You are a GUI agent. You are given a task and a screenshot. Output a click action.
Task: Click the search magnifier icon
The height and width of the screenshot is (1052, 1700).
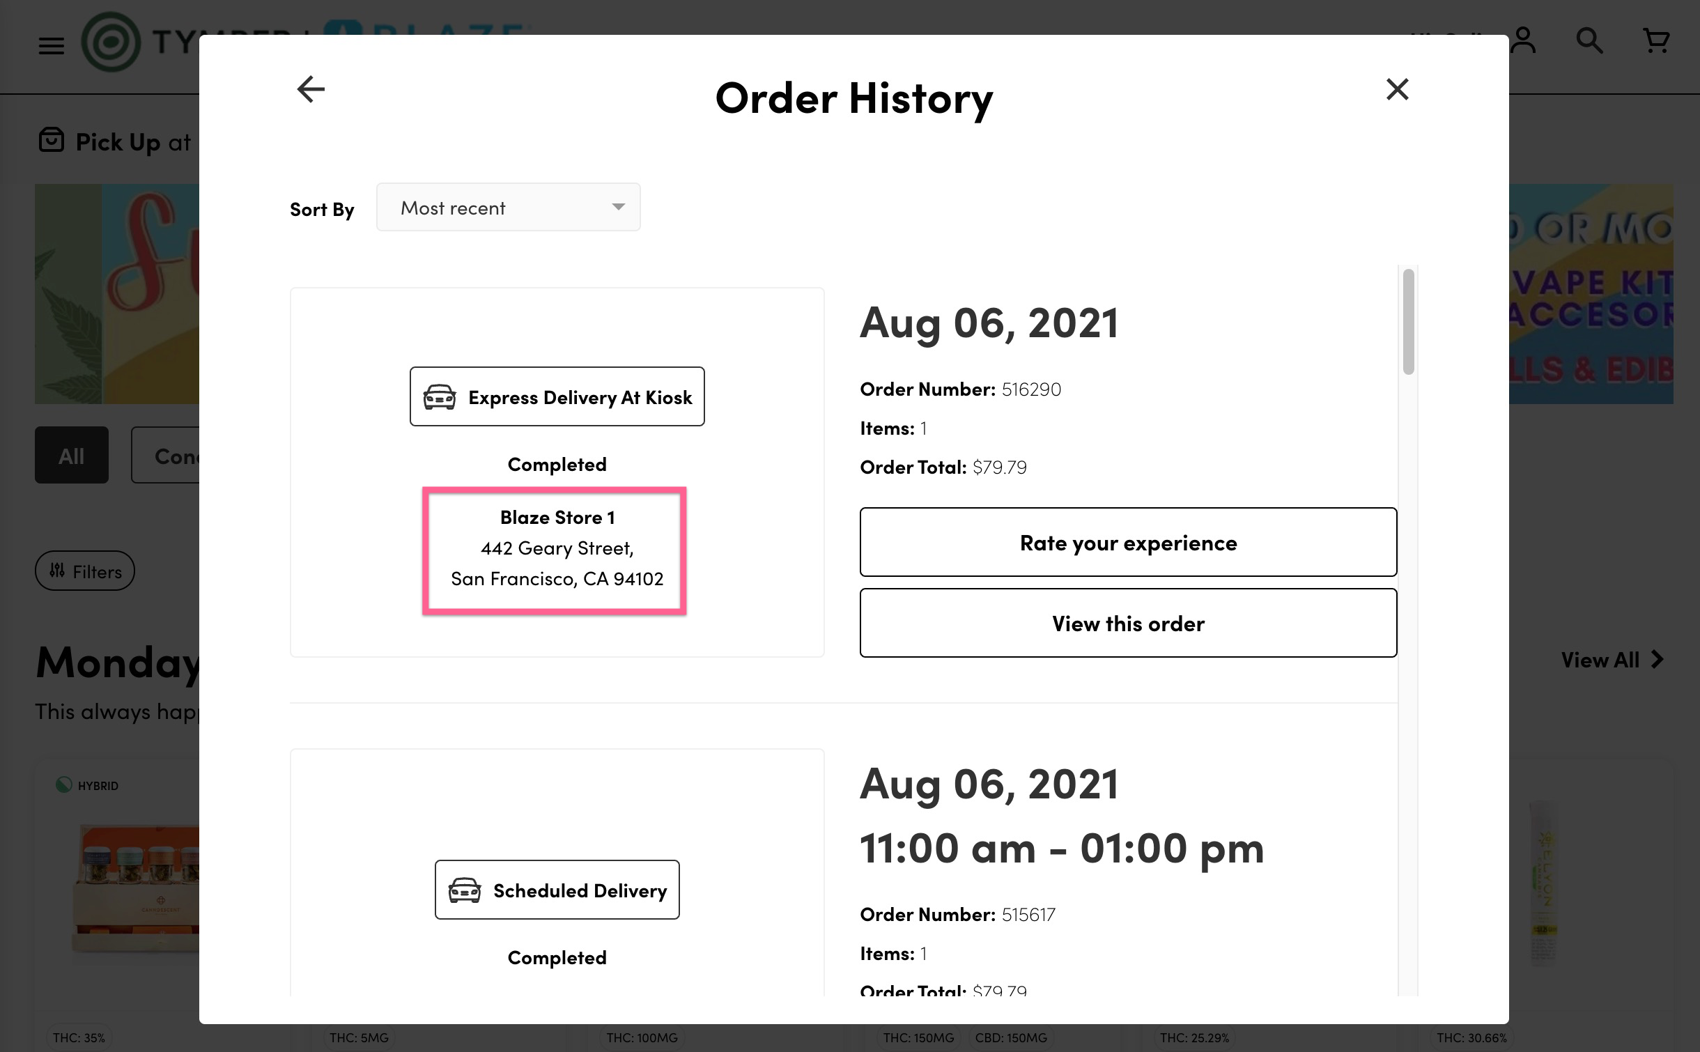tap(1589, 40)
